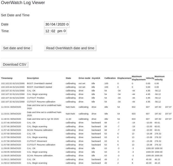Click the CUTOUT: Movement description
The height and width of the screenshot is (166, 173).
point(37,141)
